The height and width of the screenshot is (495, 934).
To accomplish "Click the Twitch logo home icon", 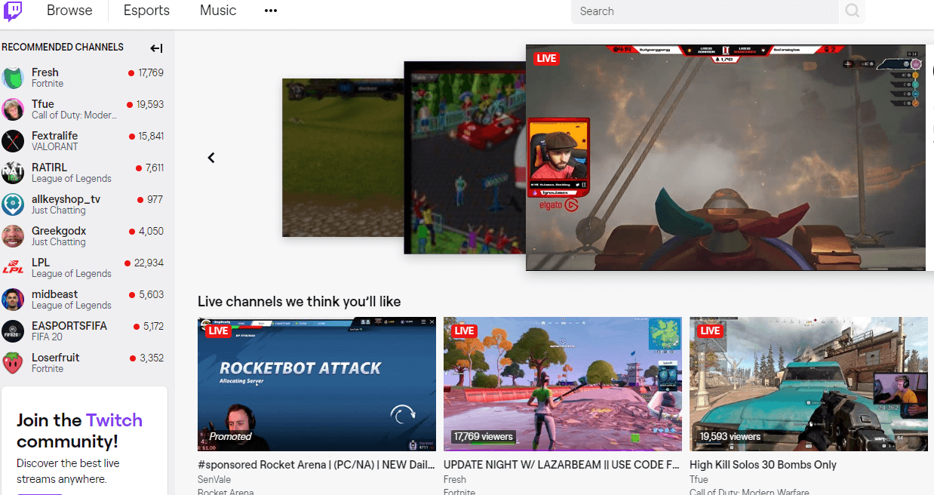I will (13, 11).
